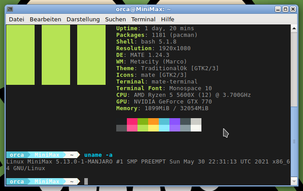Click the pink color block in top palette row

(x=132, y=121)
